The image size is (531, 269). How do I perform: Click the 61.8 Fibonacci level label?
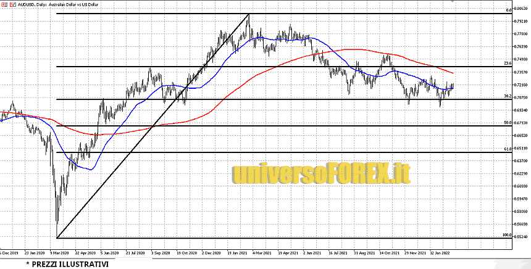(x=508, y=149)
